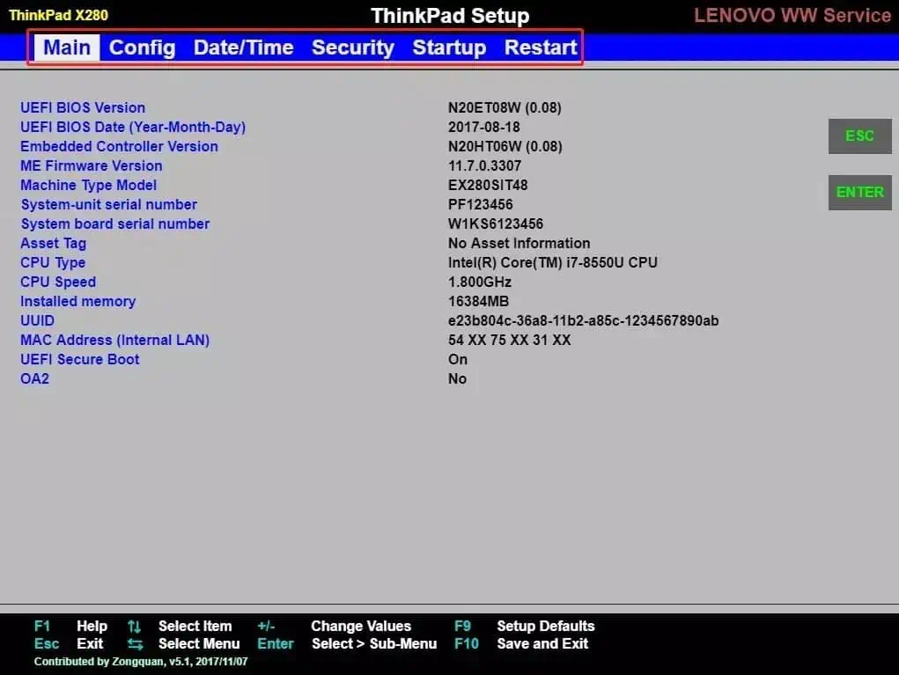Click the OA2 item

click(35, 378)
